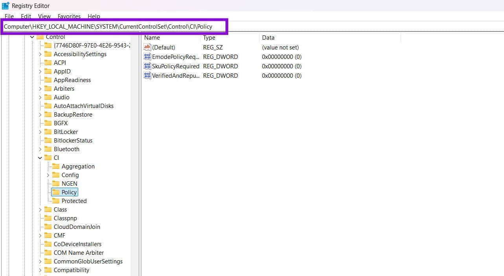
Task: Select the CommonGlobUserSettings key label
Action: pos(88,261)
